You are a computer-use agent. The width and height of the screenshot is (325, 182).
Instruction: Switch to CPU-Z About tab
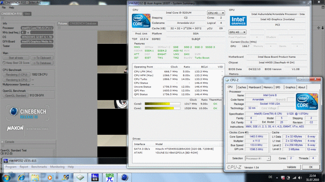click(301, 87)
